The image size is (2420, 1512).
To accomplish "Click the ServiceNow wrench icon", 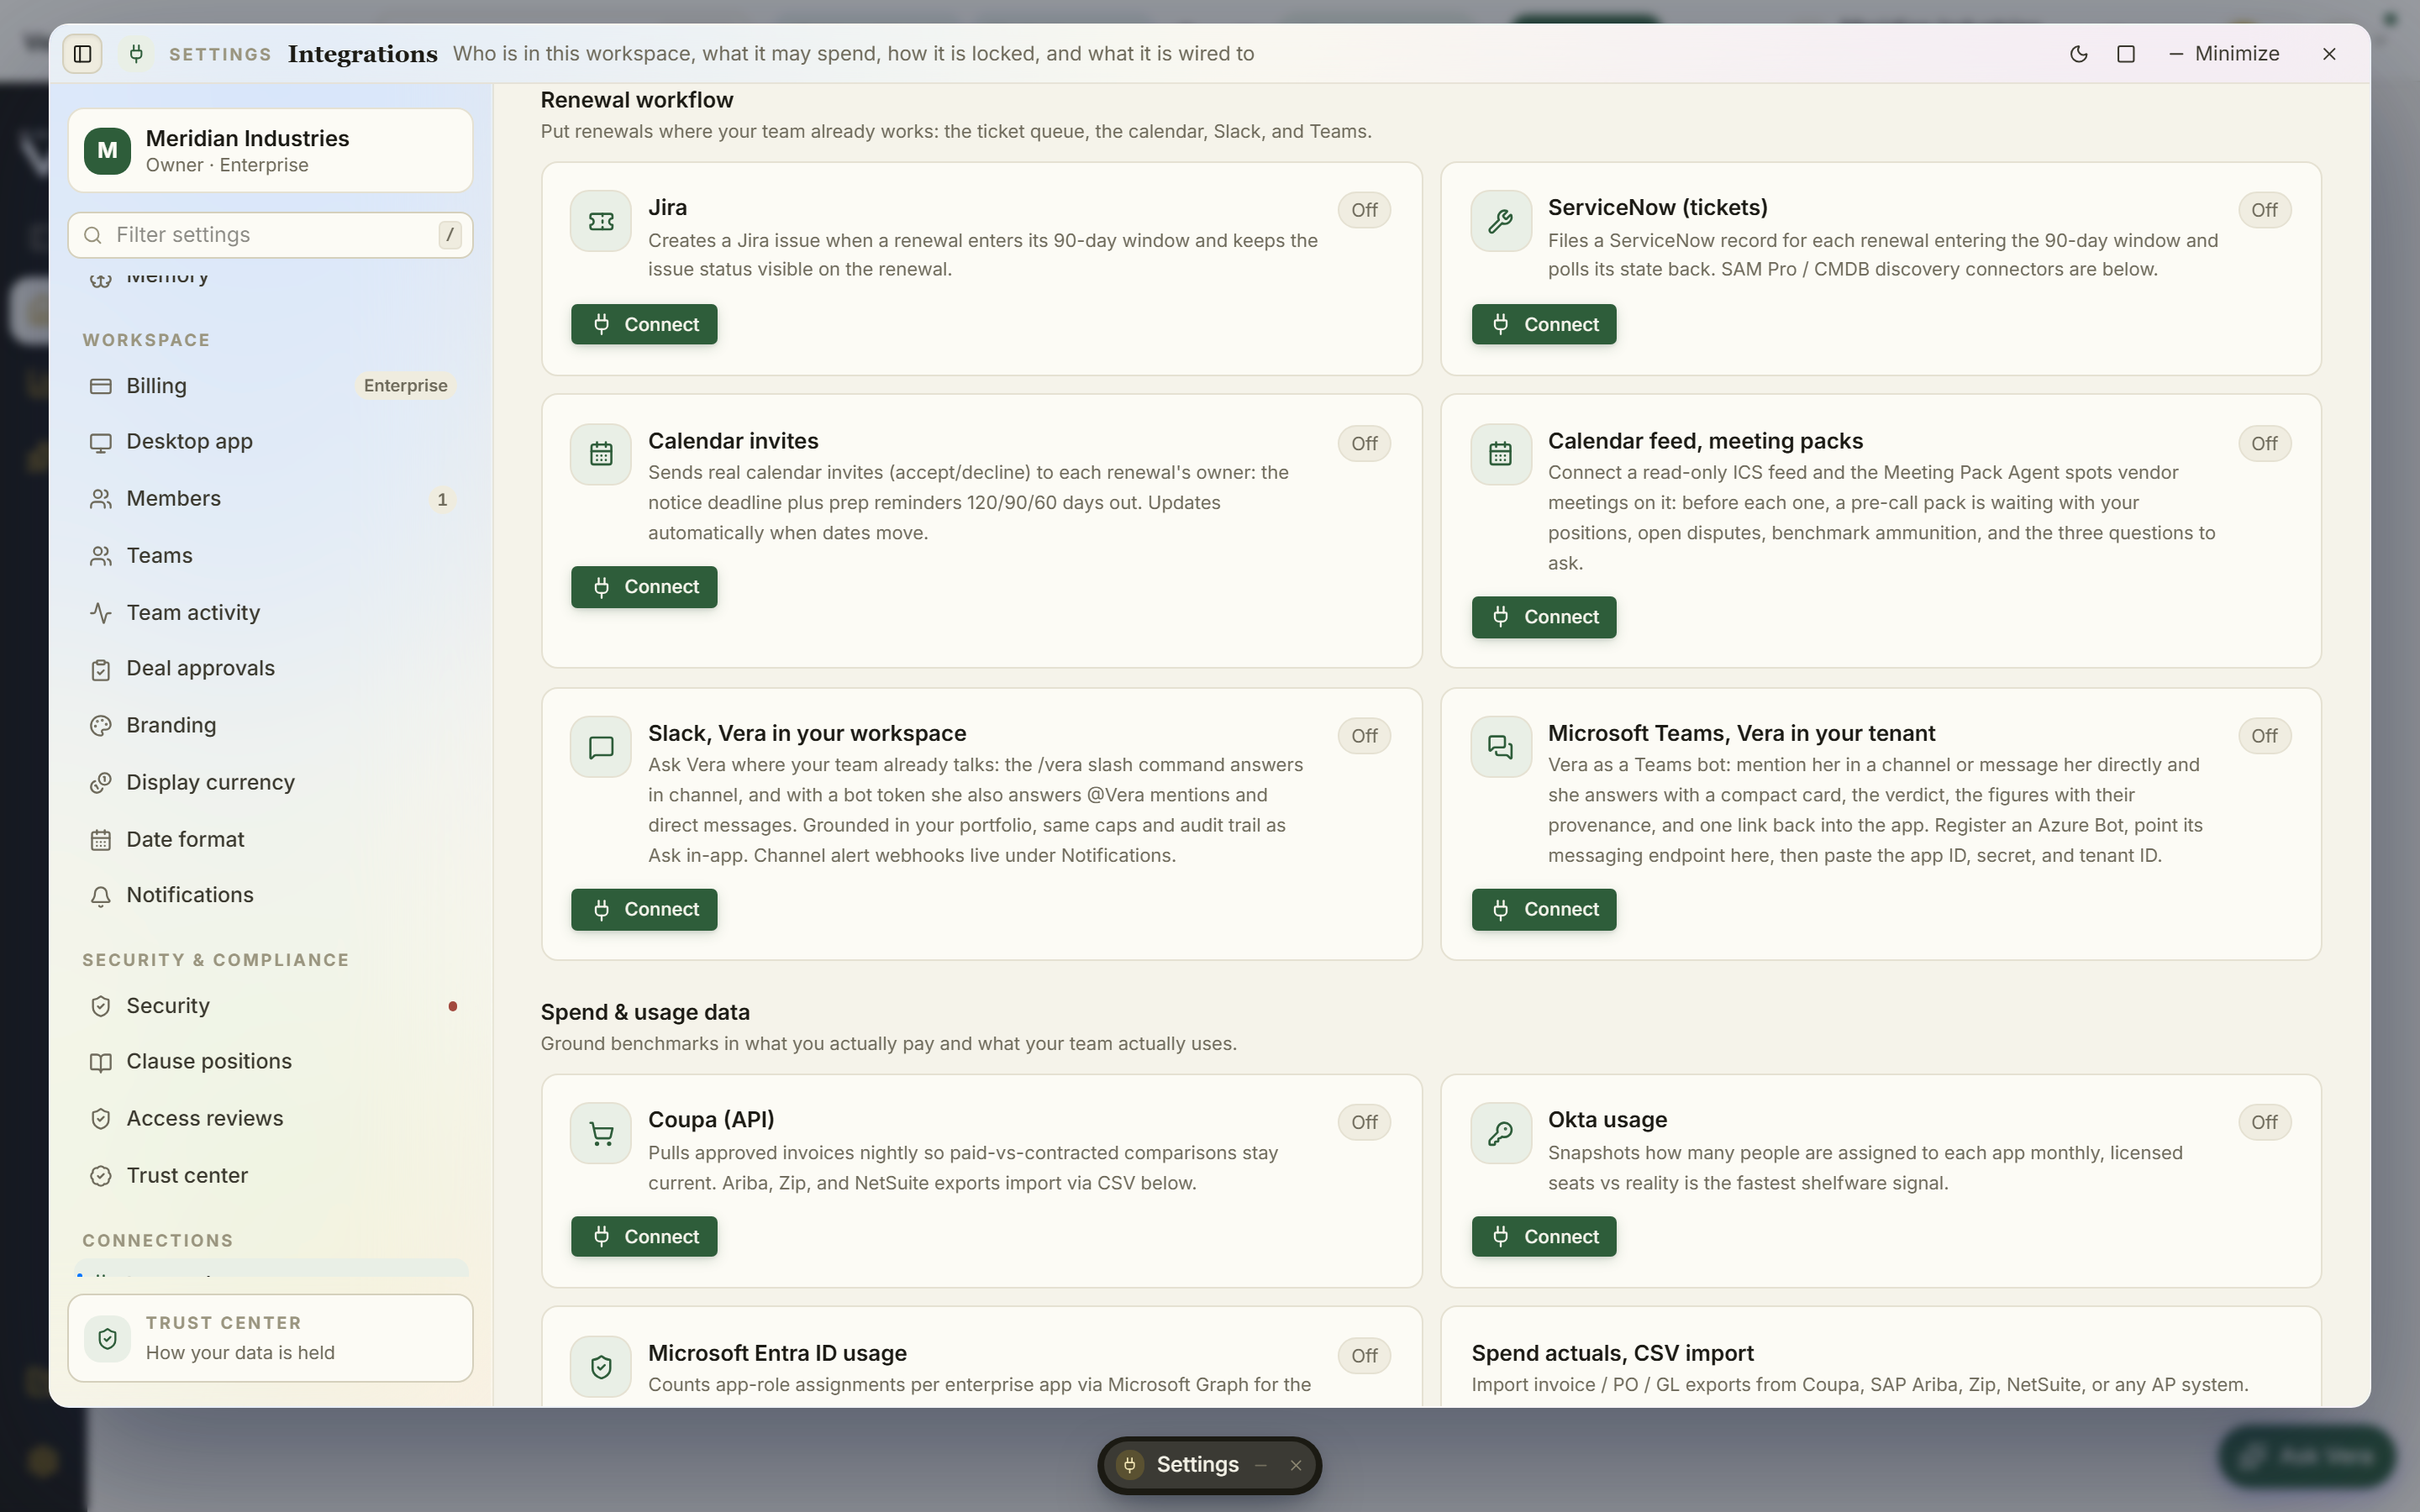I will (1500, 221).
